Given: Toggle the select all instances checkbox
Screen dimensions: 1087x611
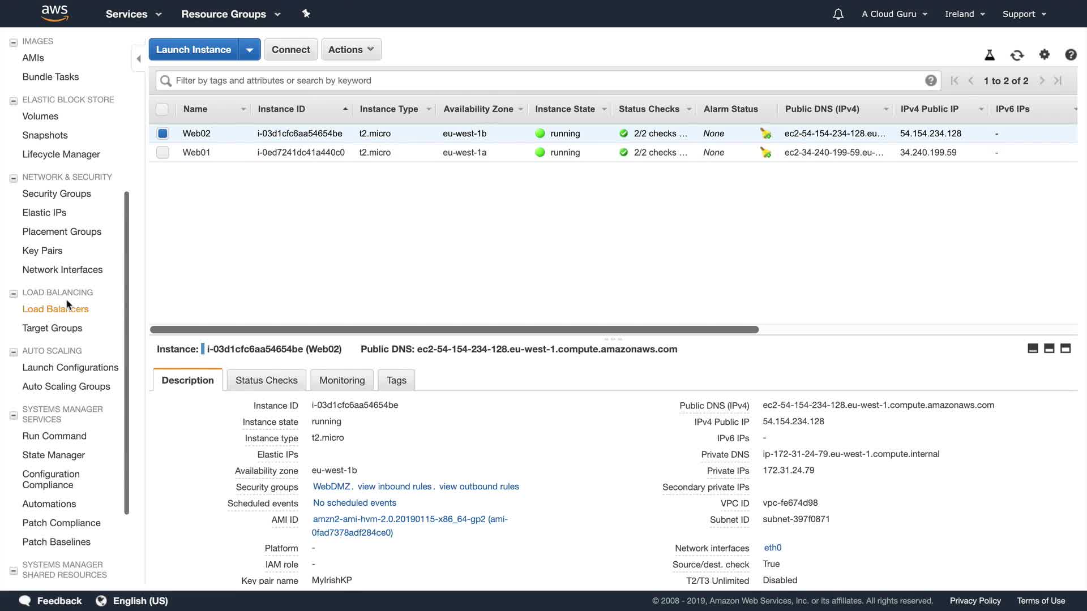Looking at the screenshot, I should 162,109.
